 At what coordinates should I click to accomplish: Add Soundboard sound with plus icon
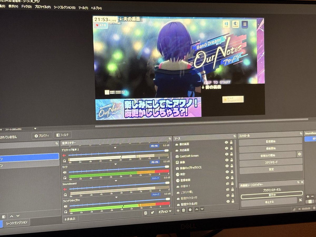click(x=308, y=196)
